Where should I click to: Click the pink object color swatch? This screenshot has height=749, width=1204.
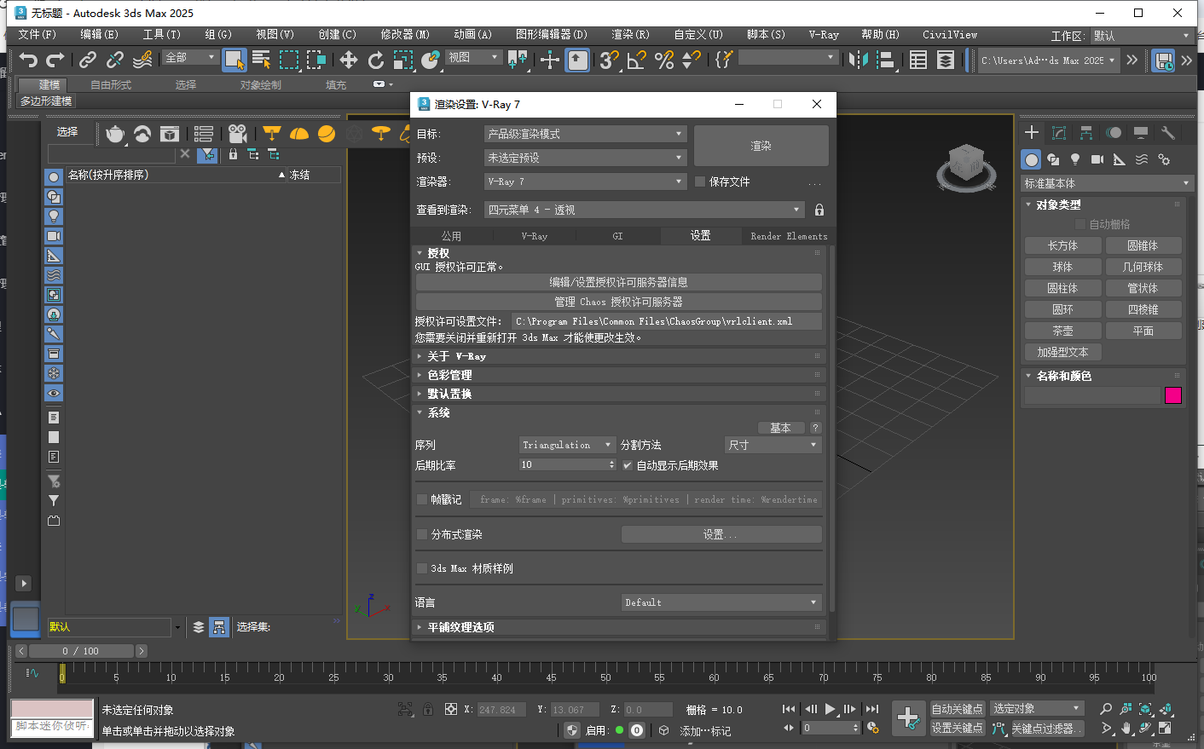point(1173,395)
